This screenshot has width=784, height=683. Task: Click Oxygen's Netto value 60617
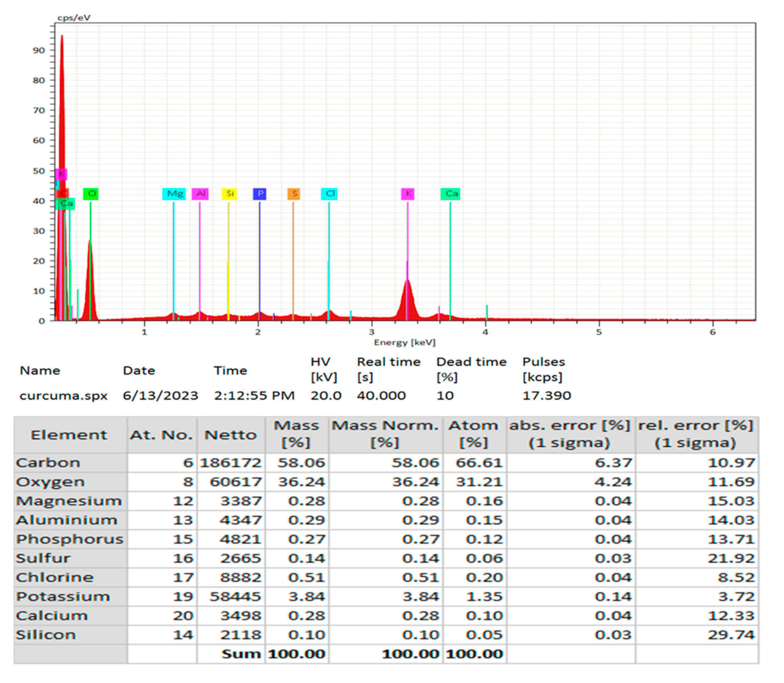tap(236, 482)
